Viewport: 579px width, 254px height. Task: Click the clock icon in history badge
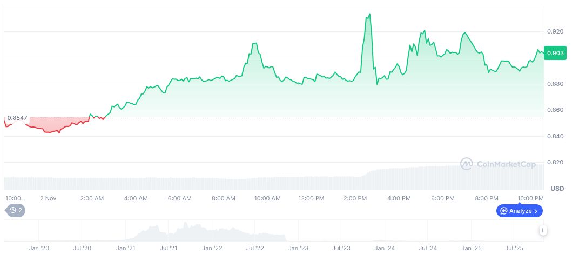(11, 210)
